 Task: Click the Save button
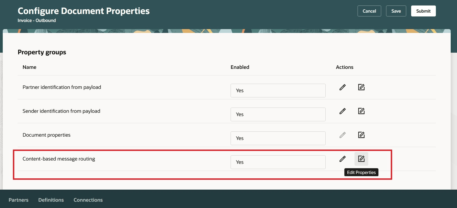point(396,11)
